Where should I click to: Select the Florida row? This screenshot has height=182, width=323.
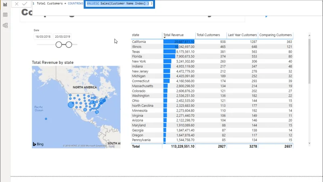coord(212,56)
